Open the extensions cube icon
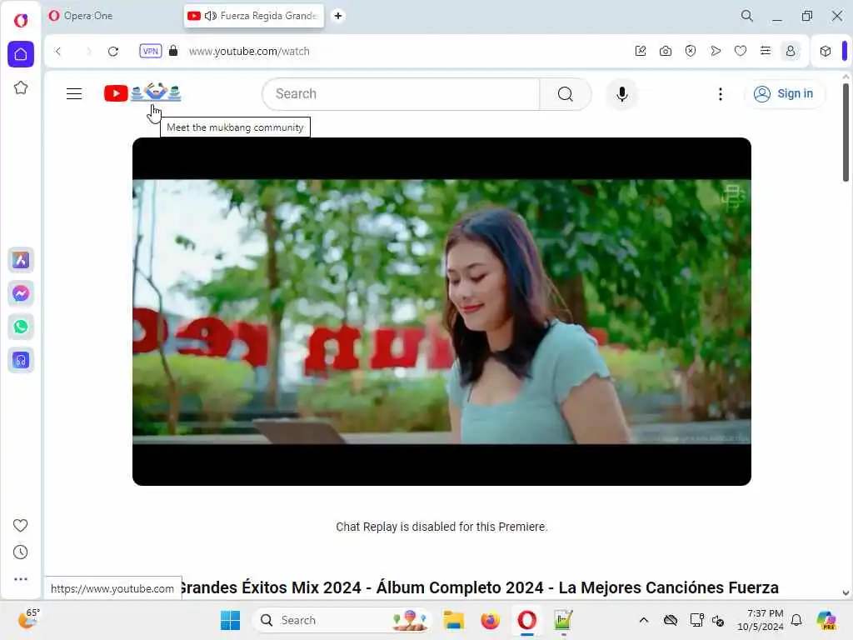Image resolution: width=853 pixels, height=640 pixels. pyautogui.click(x=826, y=51)
